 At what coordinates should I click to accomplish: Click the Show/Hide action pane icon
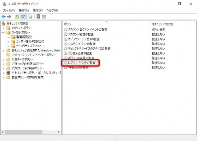pyautogui.click(x=44, y=17)
